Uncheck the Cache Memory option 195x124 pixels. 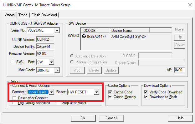point(110,97)
